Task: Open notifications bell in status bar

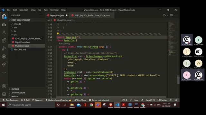Action: pyautogui.click(x=176, y=100)
